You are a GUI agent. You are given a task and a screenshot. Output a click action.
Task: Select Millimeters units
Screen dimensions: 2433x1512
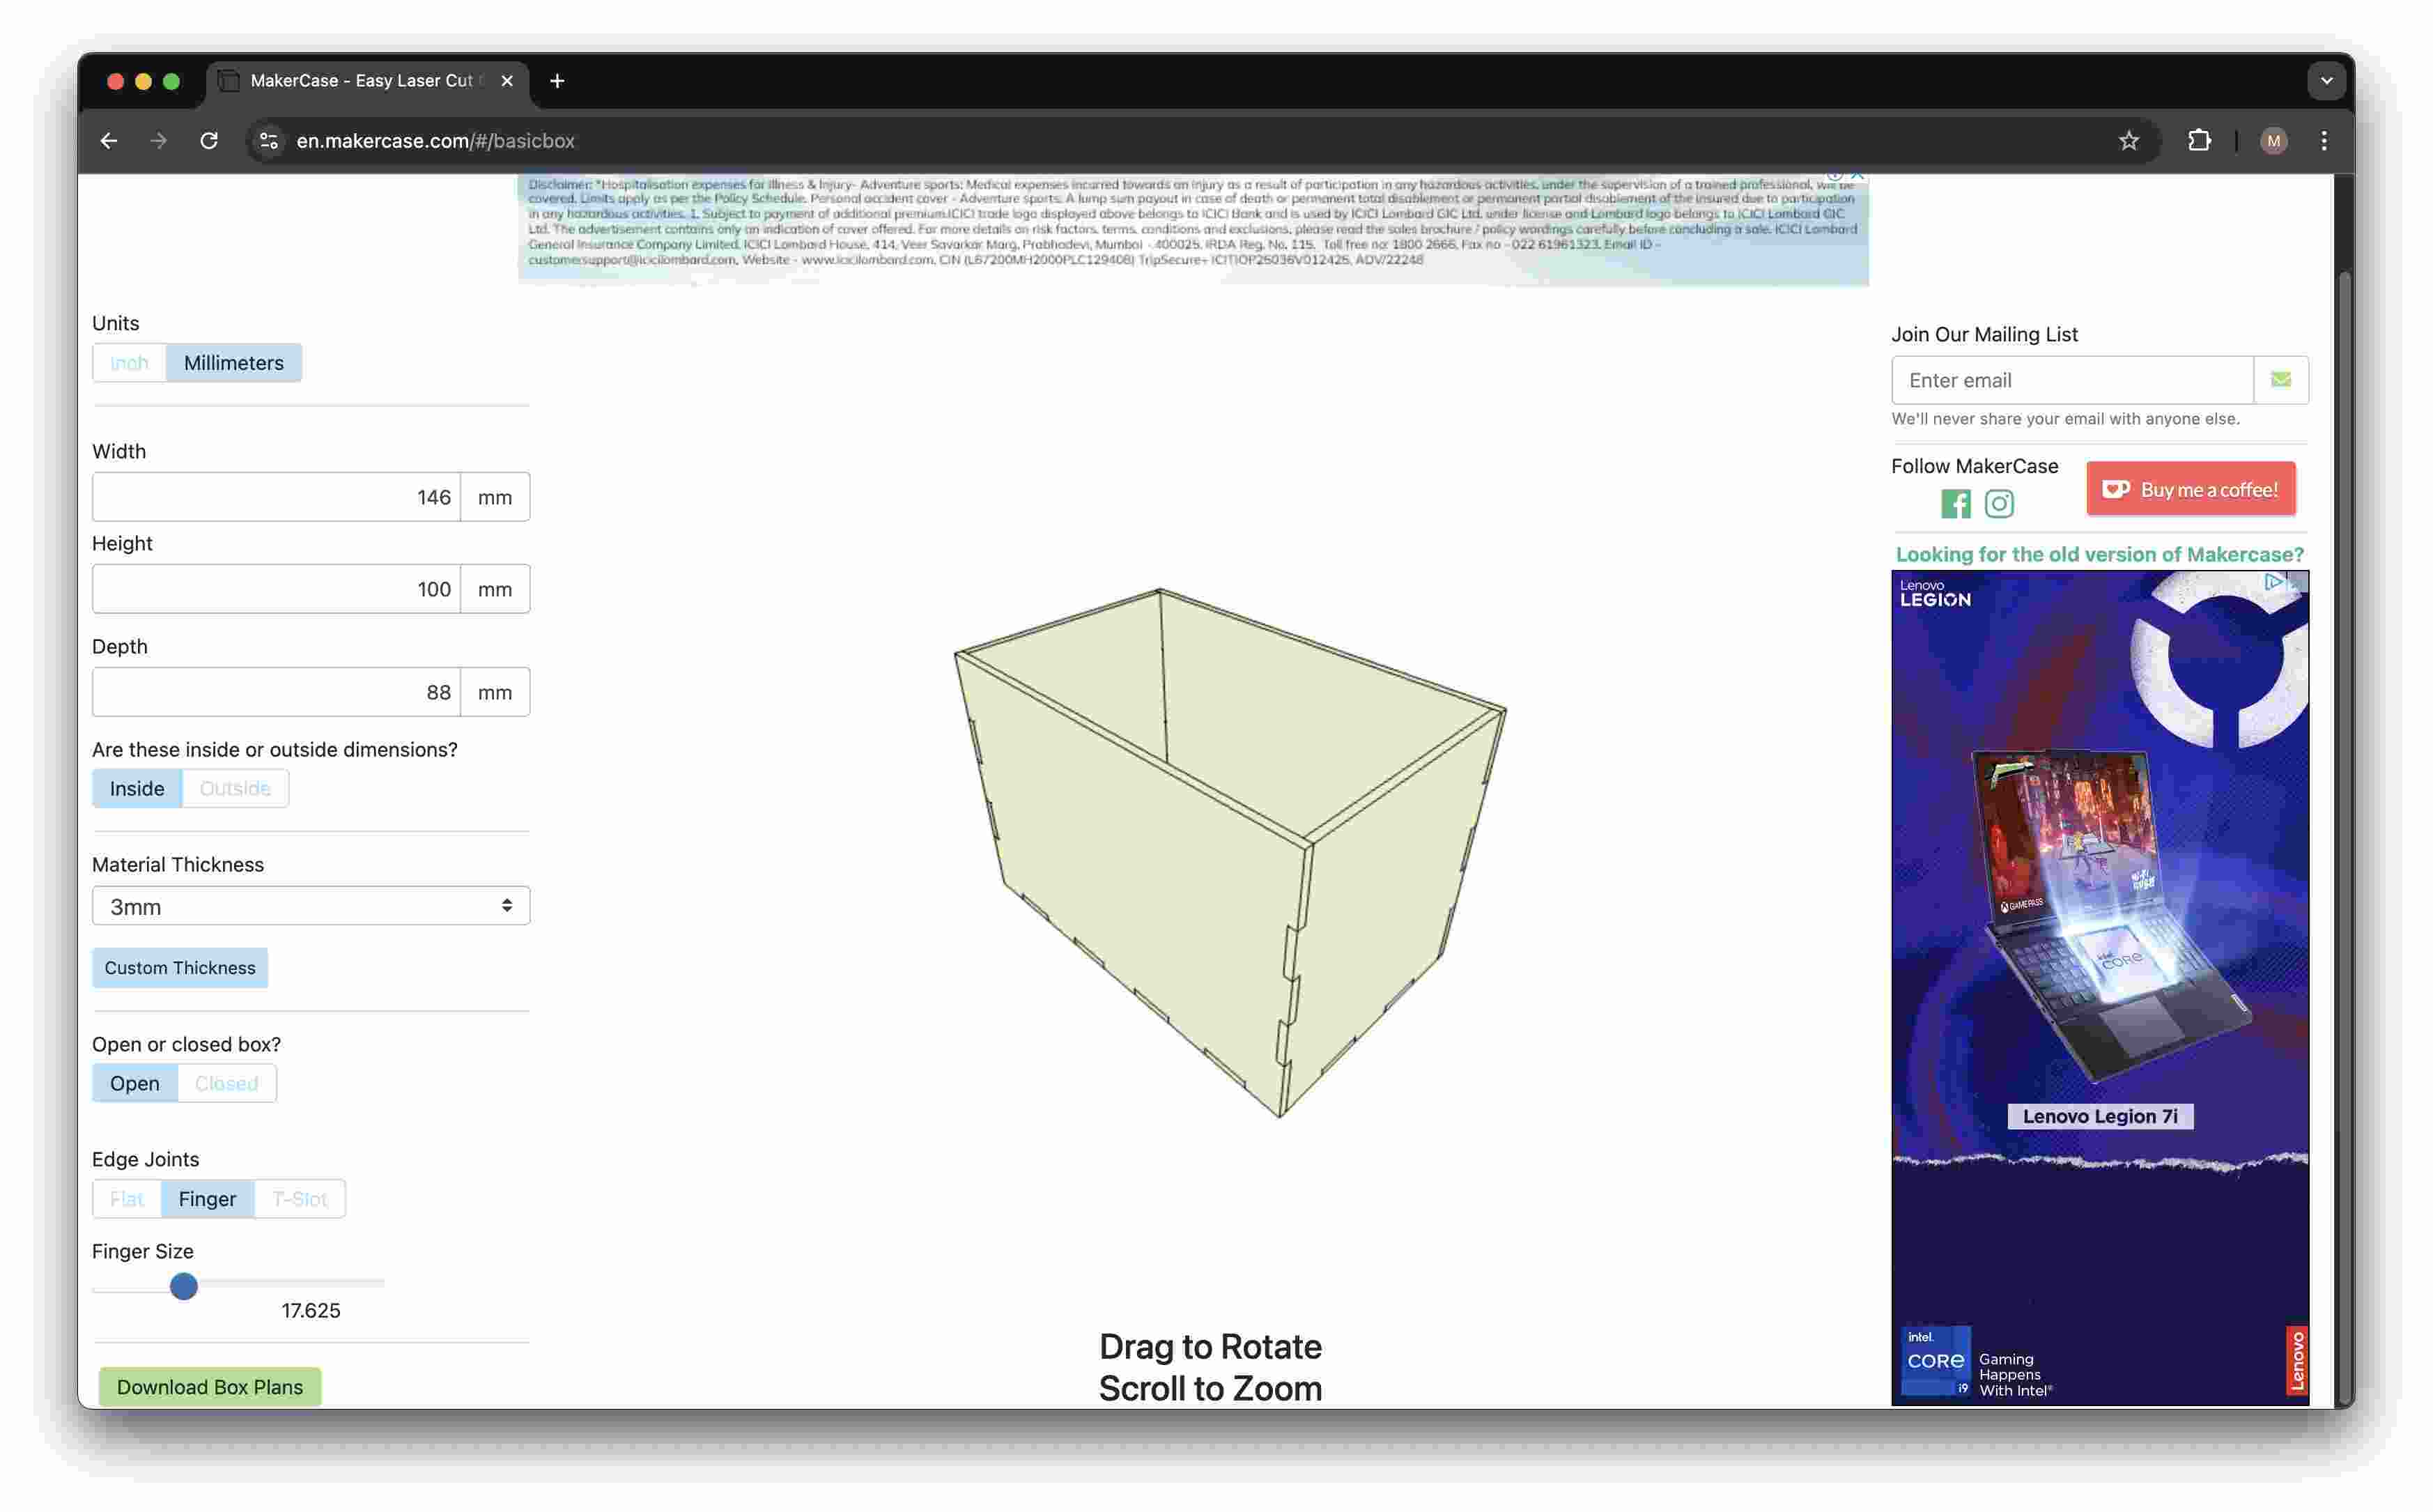coord(234,363)
